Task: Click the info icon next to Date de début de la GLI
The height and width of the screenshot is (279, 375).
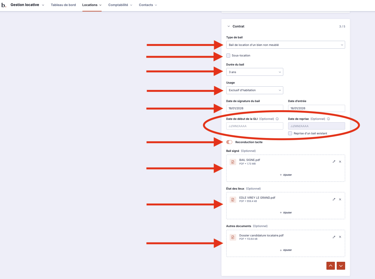Action: pyautogui.click(x=277, y=119)
